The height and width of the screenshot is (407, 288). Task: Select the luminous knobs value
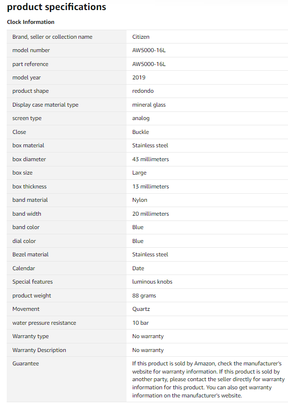(152, 282)
